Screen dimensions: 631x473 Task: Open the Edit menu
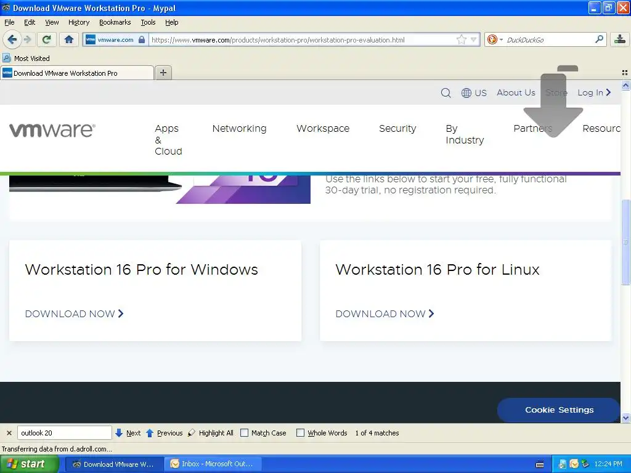pyautogui.click(x=30, y=22)
